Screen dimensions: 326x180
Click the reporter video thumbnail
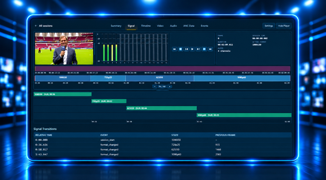[64, 48]
